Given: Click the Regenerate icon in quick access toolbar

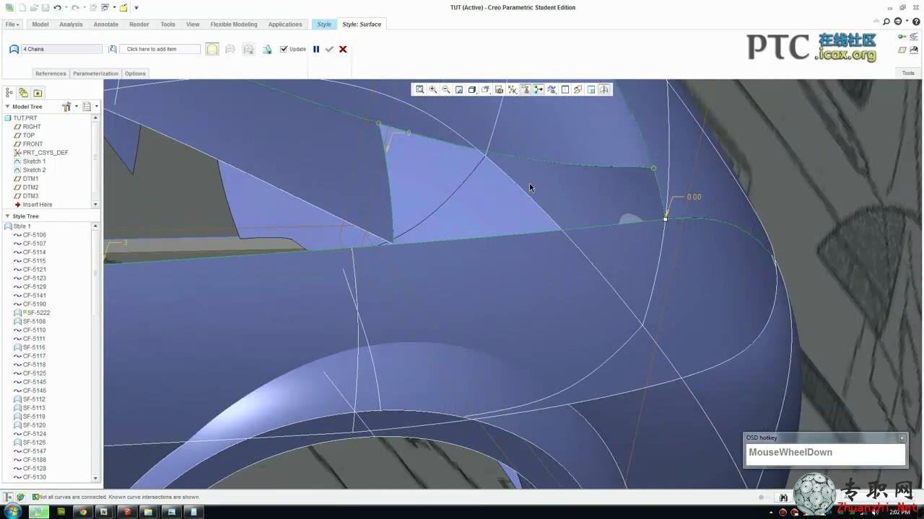Looking at the screenshot, I should click(x=93, y=7).
